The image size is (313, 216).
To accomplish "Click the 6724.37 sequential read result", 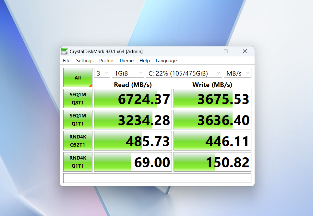I will pyautogui.click(x=133, y=99).
